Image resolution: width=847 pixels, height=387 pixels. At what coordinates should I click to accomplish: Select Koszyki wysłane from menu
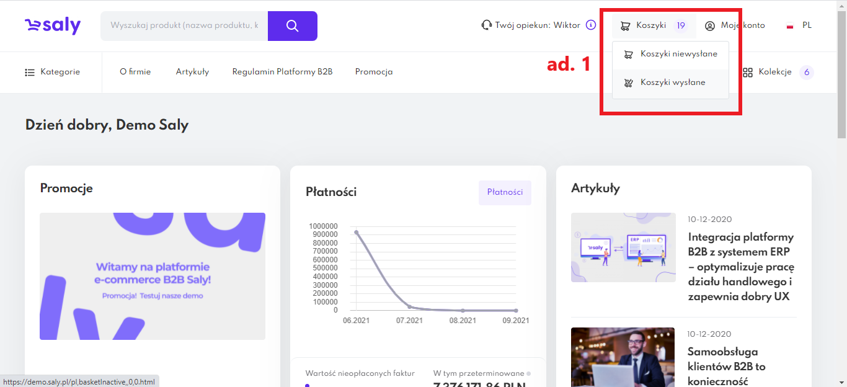pos(672,82)
